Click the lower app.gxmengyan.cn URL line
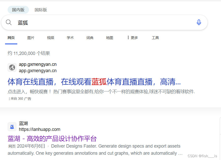The height and width of the screenshot is (160, 221). (38, 71)
